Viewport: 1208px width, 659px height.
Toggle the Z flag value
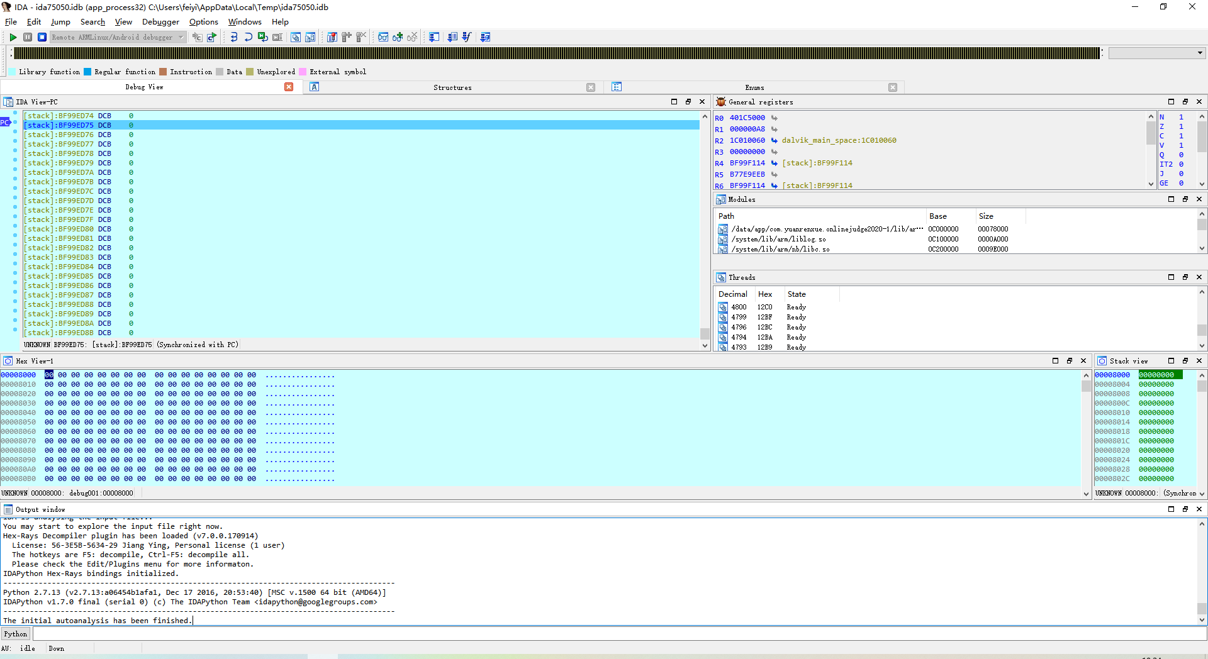click(1181, 126)
